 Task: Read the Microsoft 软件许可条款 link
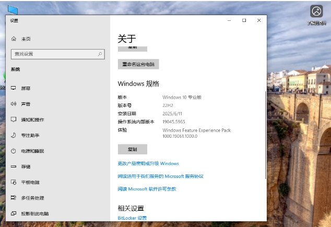pos(147,189)
